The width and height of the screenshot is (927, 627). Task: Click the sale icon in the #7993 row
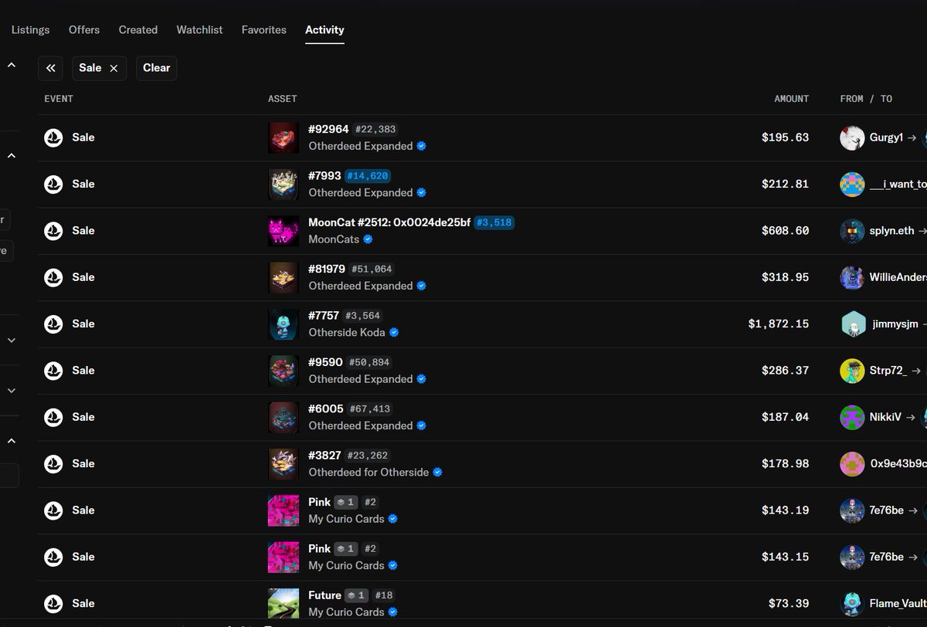(x=53, y=184)
